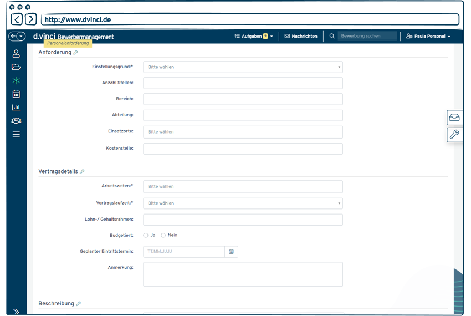Open Vertragslaufzeit dropdown
The image size is (471, 316).
pyautogui.click(x=243, y=203)
